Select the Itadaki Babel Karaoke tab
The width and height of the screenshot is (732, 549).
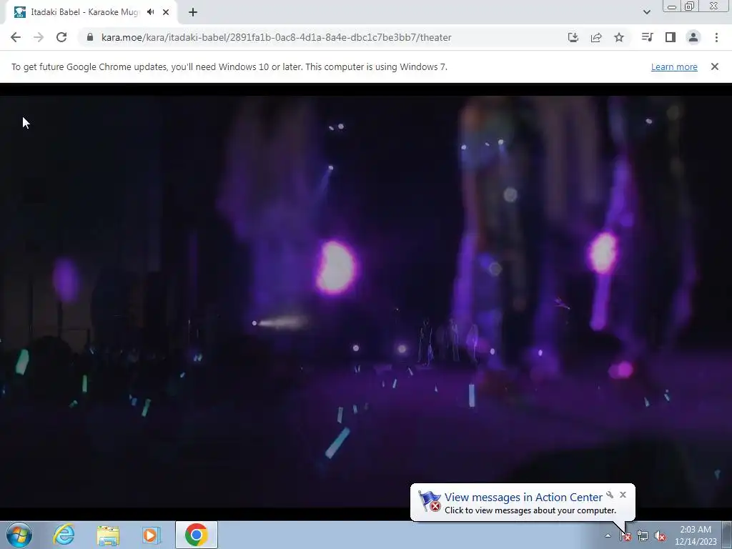point(91,12)
